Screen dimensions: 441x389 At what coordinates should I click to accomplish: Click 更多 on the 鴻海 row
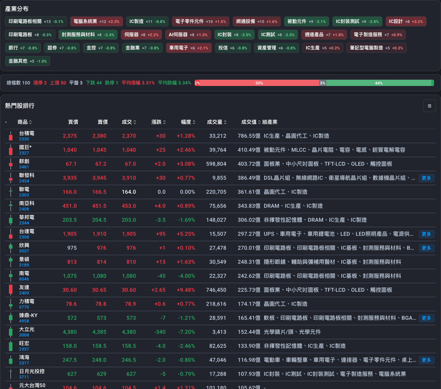[x=426, y=360]
